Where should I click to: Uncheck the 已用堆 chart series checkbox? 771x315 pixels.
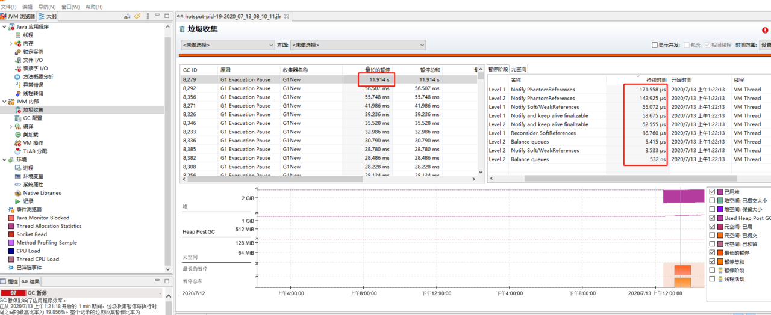713,192
